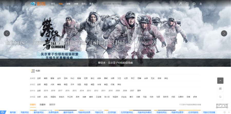Click the header search input field
The height and width of the screenshot is (114, 231).
point(121,4)
